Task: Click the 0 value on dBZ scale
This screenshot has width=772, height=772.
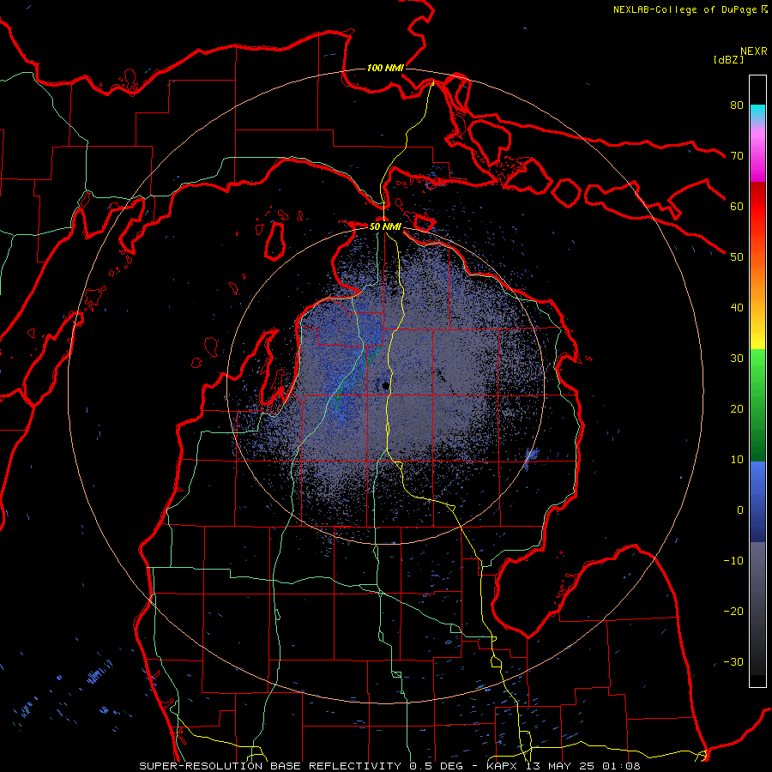Action: (x=740, y=510)
